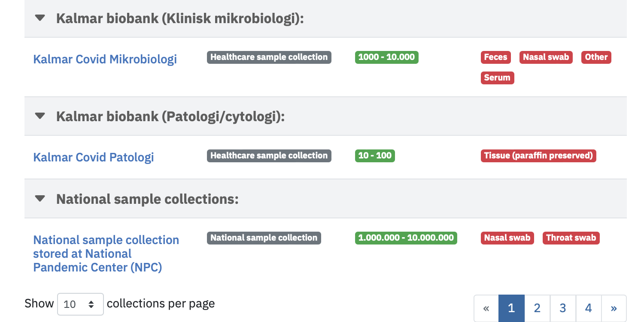The height and width of the screenshot is (322, 644).
Task: Collapse the National sample collections section
Action: (39, 198)
